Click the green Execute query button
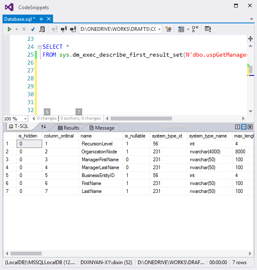 click(x=9, y=29)
